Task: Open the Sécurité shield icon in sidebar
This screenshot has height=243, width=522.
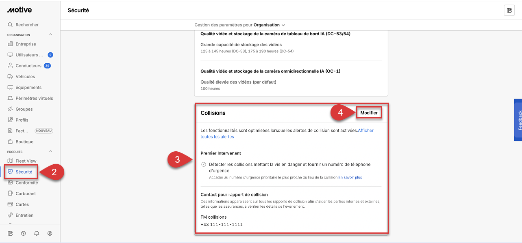Action: click(11, 172)
